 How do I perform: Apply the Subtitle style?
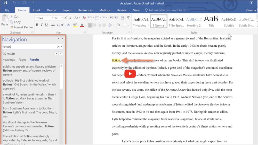click(x=229, y=22)
